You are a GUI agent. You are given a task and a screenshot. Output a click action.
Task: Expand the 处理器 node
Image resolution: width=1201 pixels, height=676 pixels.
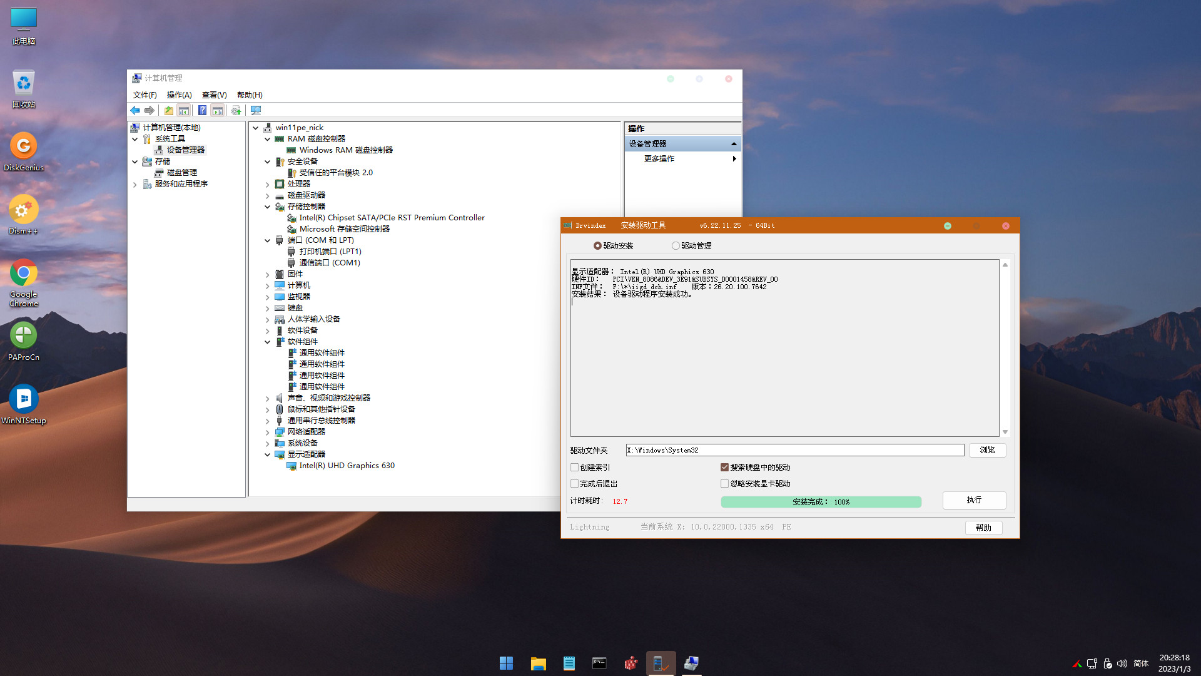pos(267,185)
